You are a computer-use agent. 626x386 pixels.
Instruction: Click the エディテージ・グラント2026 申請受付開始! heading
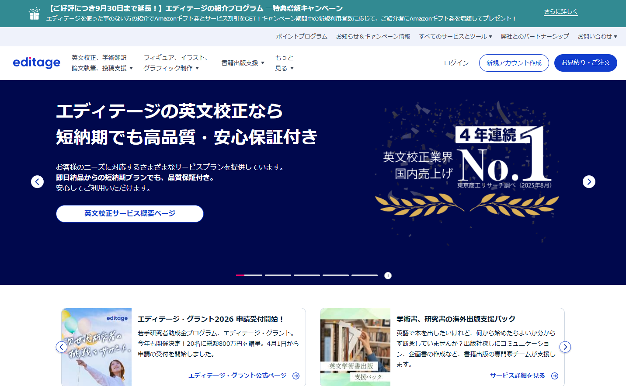coord(211,319)
